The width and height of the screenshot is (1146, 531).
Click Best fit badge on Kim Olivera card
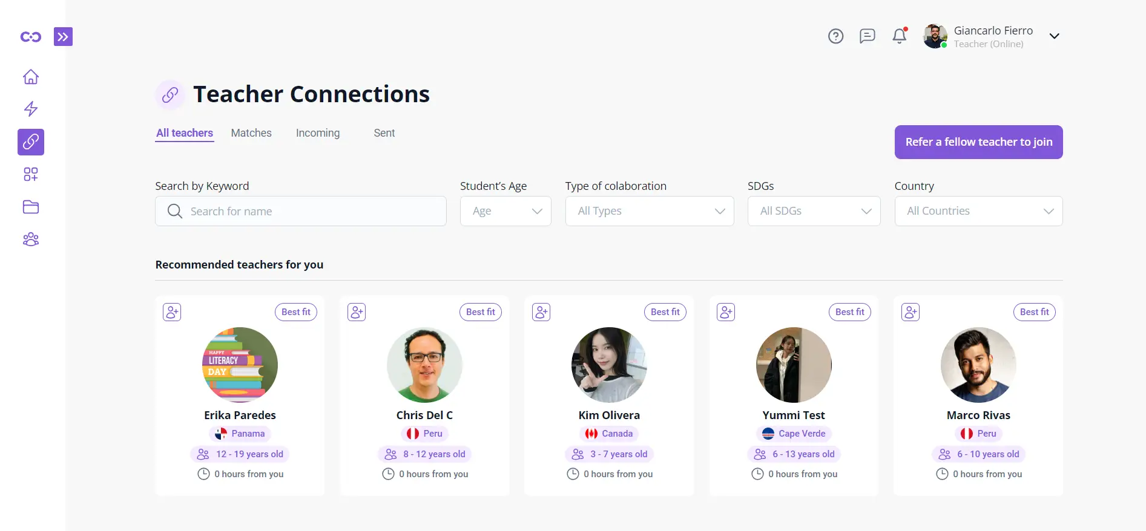point(665,312)
